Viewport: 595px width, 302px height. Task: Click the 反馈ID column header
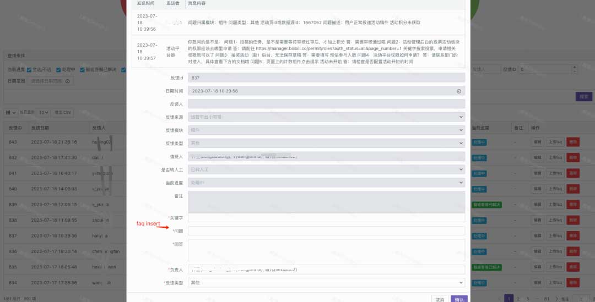coord(15,128)
